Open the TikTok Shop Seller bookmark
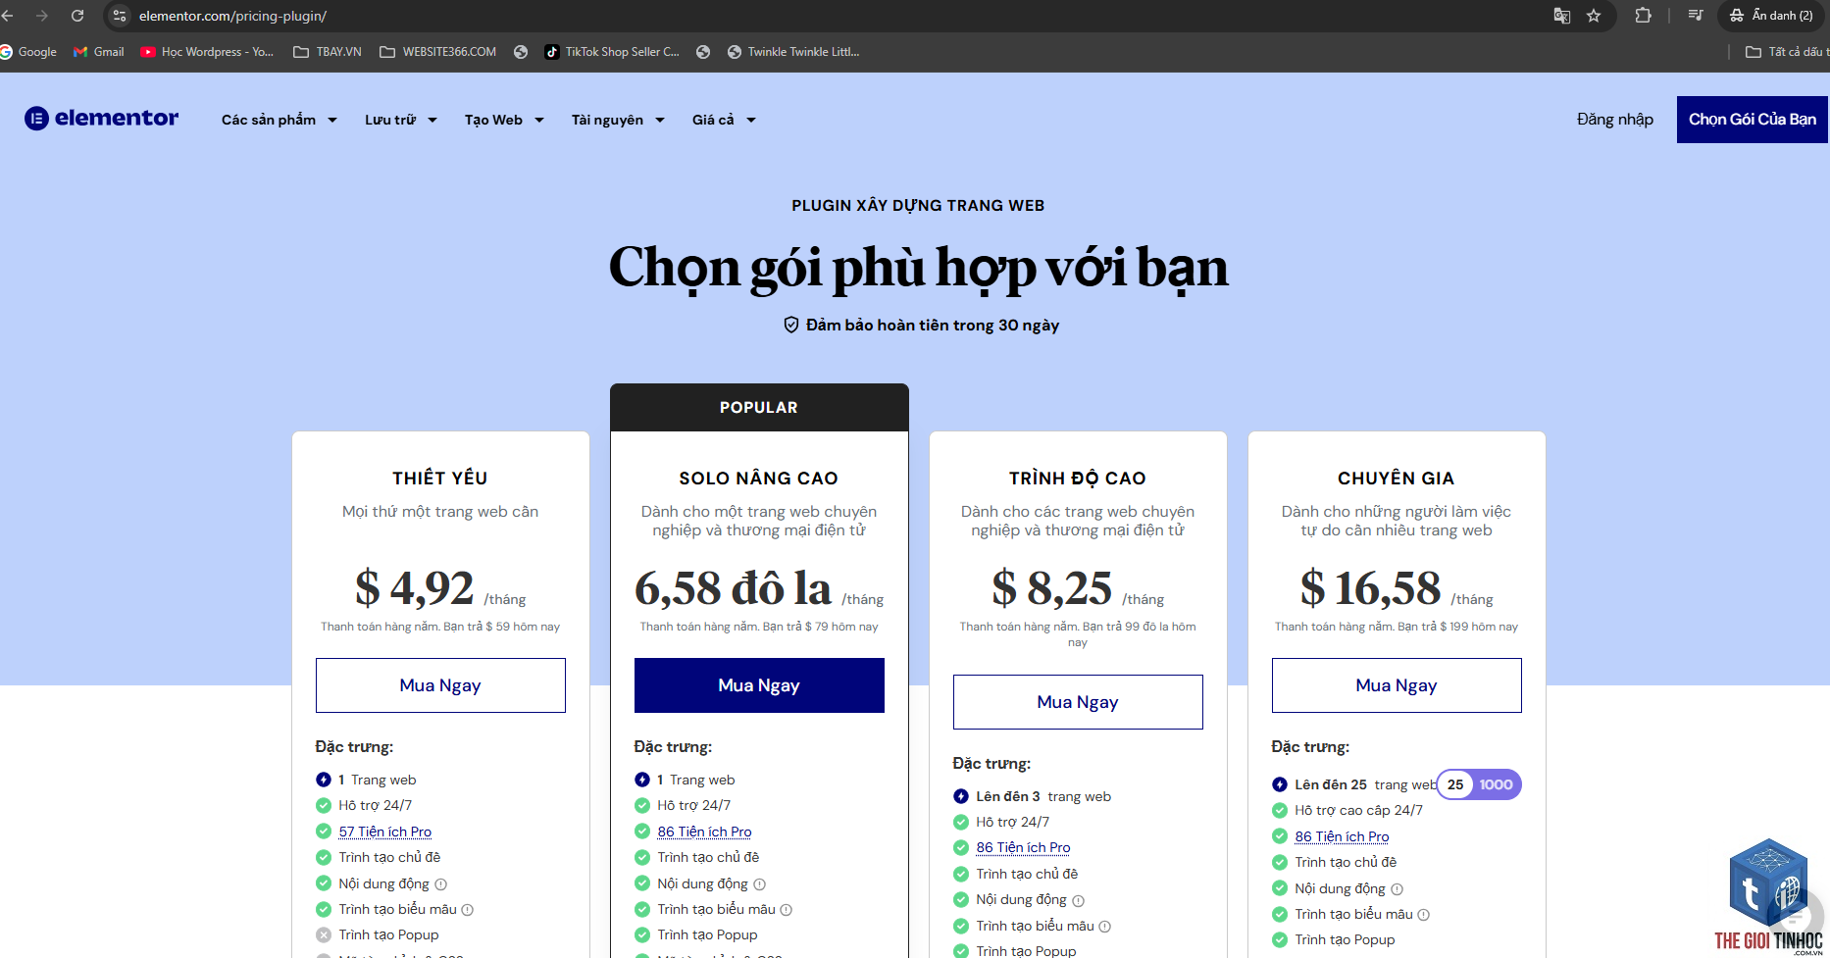The image size is (1830, 958). coord(612,52)
